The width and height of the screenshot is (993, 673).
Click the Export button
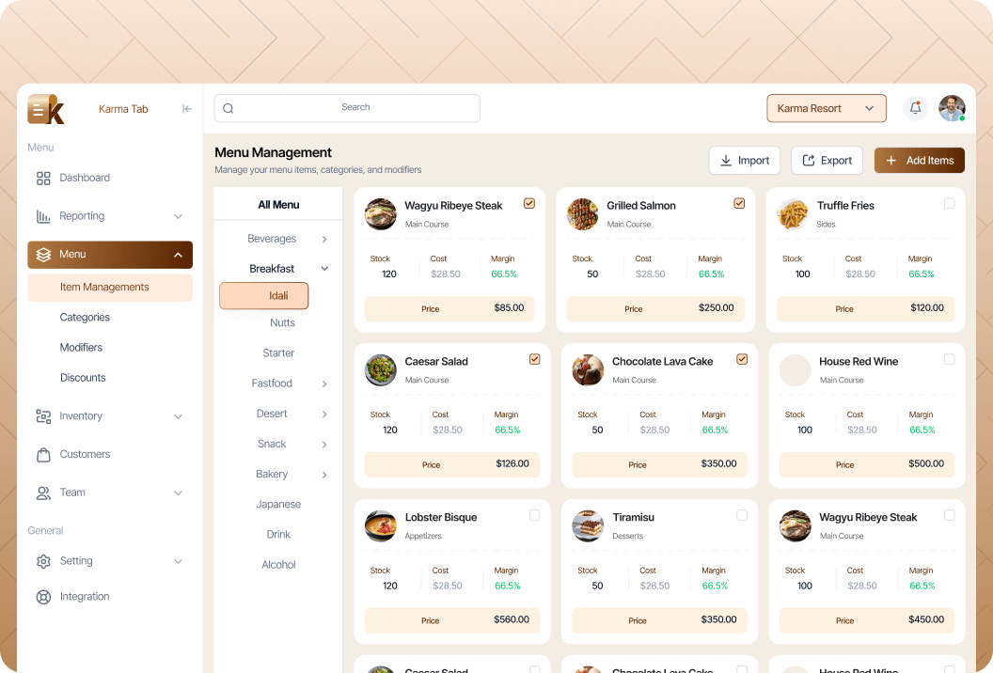[827, 161]
